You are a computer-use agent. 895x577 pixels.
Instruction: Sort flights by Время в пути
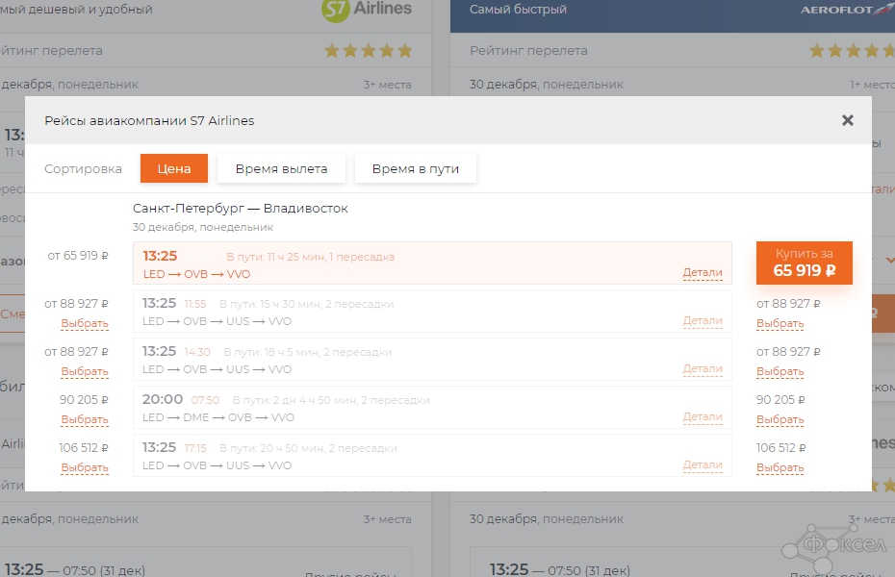click(x=416, y=168)
